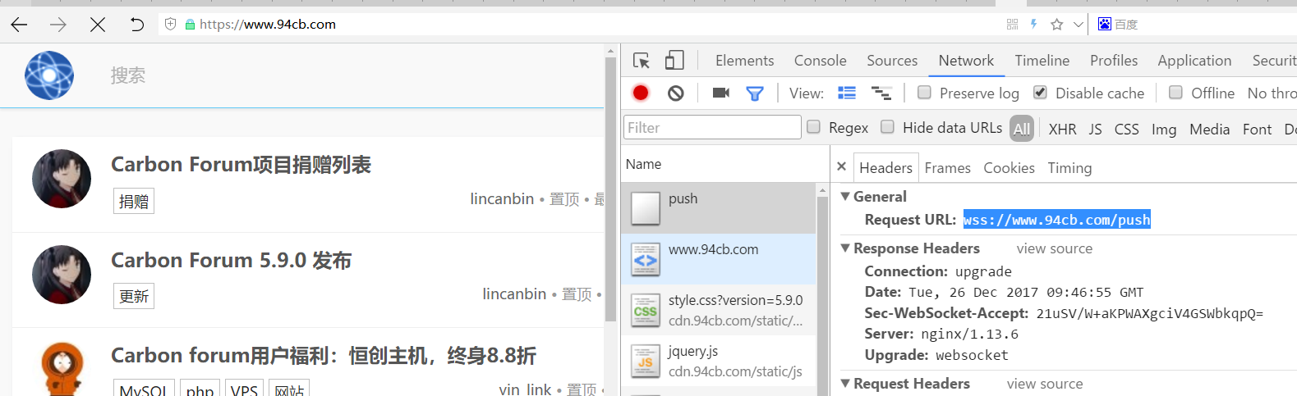1297x396 pixels.
Task: Filter requests by Img type
Action: 1164,130
